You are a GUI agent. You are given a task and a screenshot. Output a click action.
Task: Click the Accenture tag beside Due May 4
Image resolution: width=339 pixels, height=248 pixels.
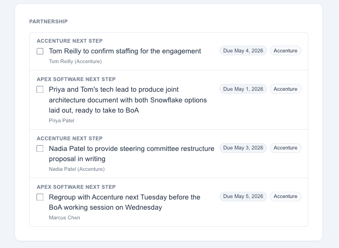click(285, 50)
